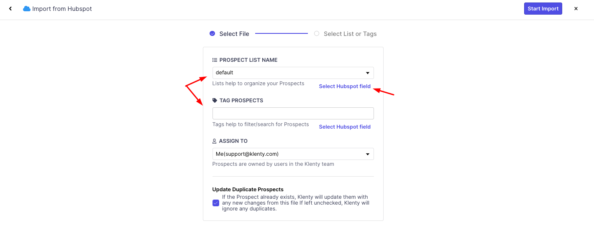Image resolution: width=594 pixels, height=228 pixels.
Task: Focus the Tag Prospects input field
Action: pos(293,114)
